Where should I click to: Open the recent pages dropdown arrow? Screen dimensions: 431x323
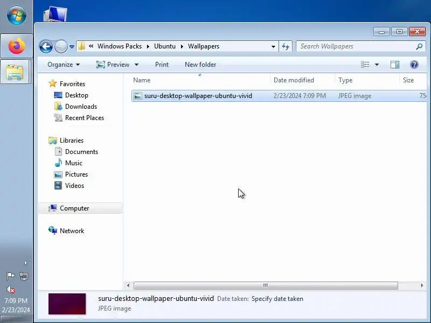pos(72,47)
